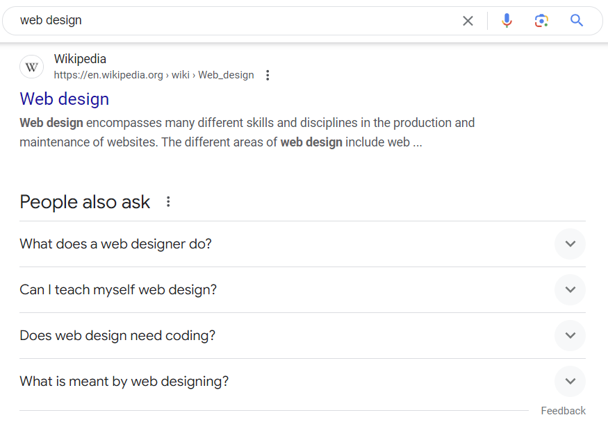
Task: Start a voice search using the microphone icon
Action: coord(507,21)
